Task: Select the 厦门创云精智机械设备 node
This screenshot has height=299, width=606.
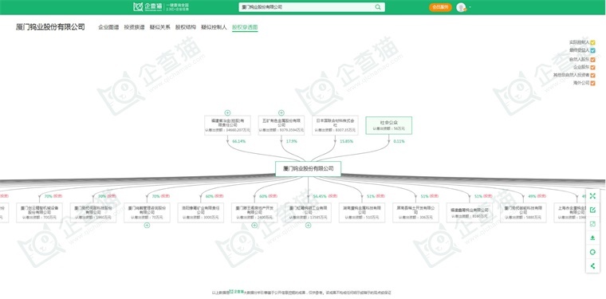Action: point(39,213)
